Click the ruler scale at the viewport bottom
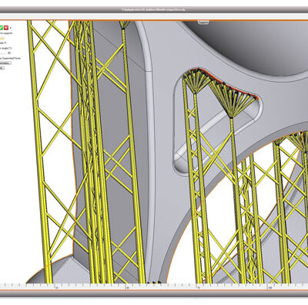 (154, 286)
